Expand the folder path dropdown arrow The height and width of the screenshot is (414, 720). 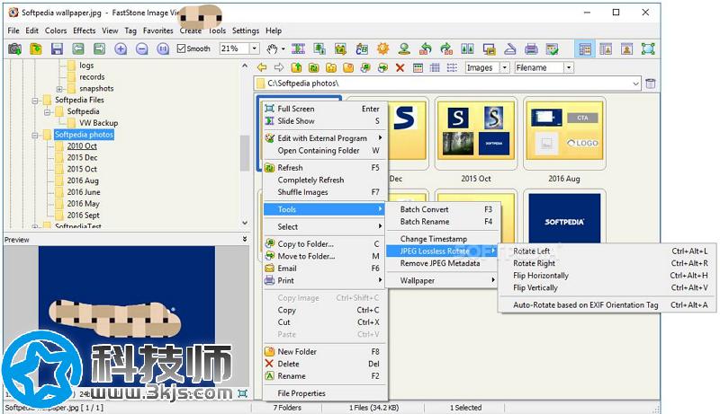pyautogui.click(x=635, y=84)
